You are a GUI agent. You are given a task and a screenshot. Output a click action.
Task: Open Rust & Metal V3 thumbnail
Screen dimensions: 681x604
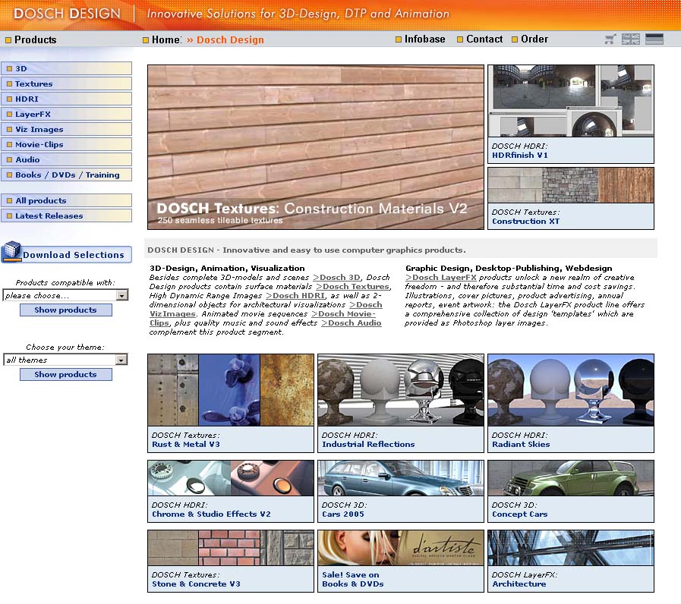point(231,390)
